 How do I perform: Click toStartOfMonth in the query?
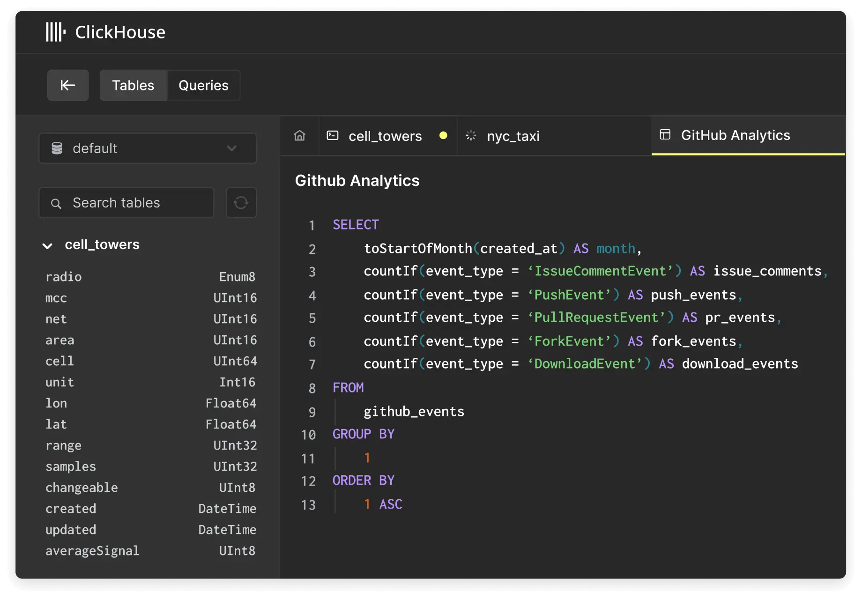418,248
